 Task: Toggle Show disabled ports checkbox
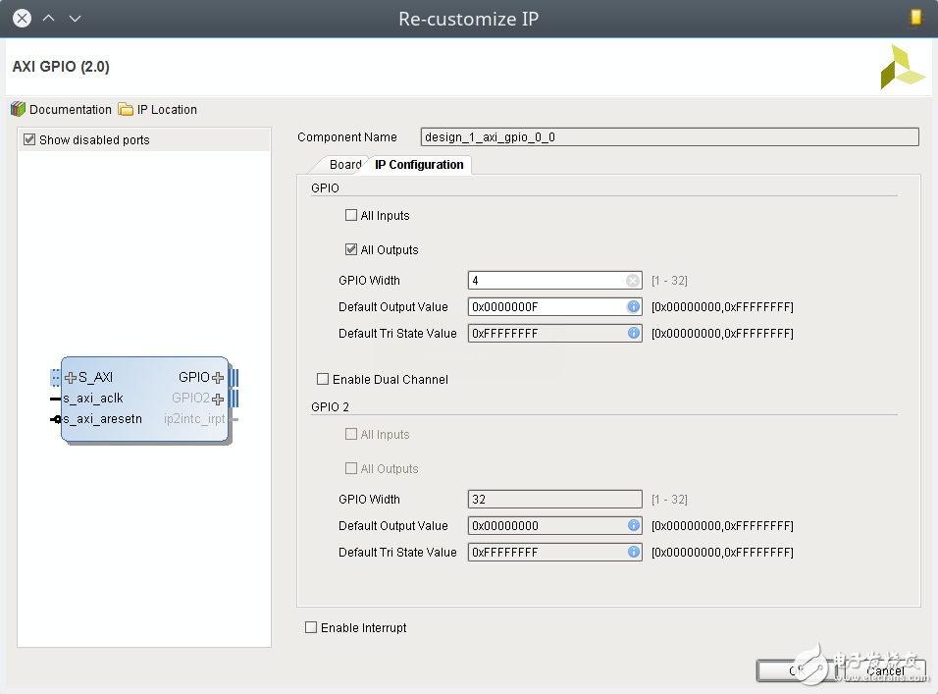pos(29,140)
